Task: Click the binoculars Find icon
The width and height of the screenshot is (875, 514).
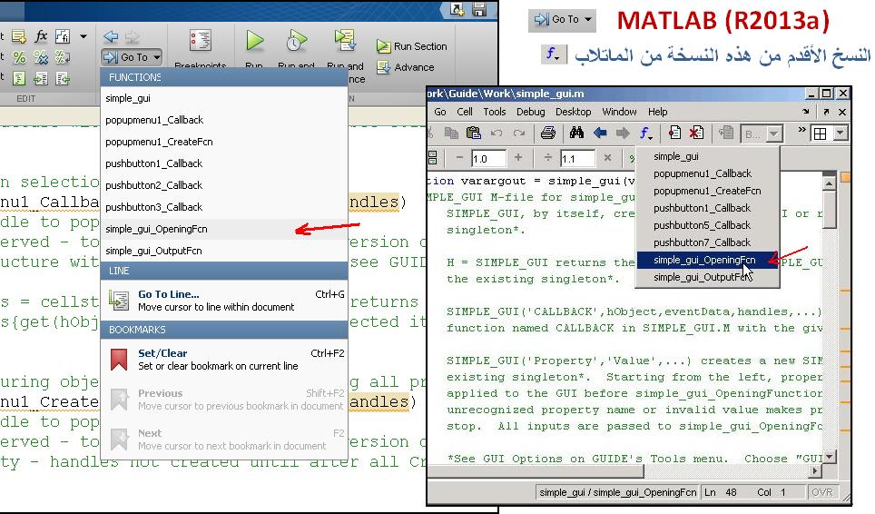Action: click(x=576, y=133)
